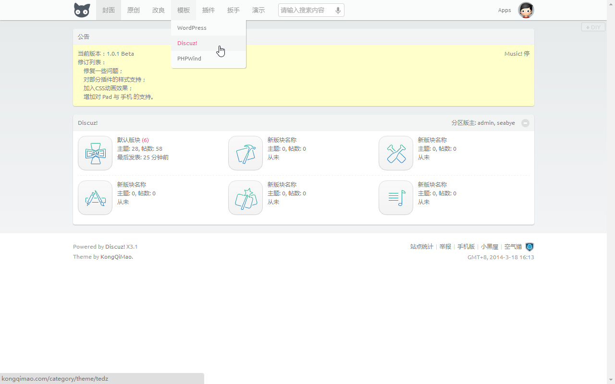This screenshot has height=384, width=615.
Task: Select WordPress from the dropdown menu
Action: point(209,28)
